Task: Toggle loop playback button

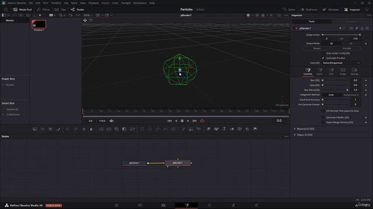Action: coord(202,121)
